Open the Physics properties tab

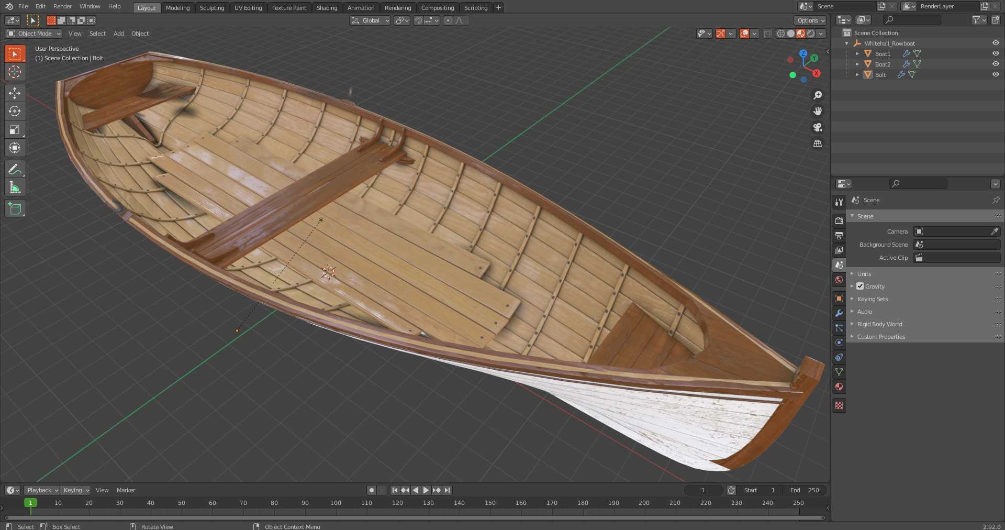pos(839,342)
